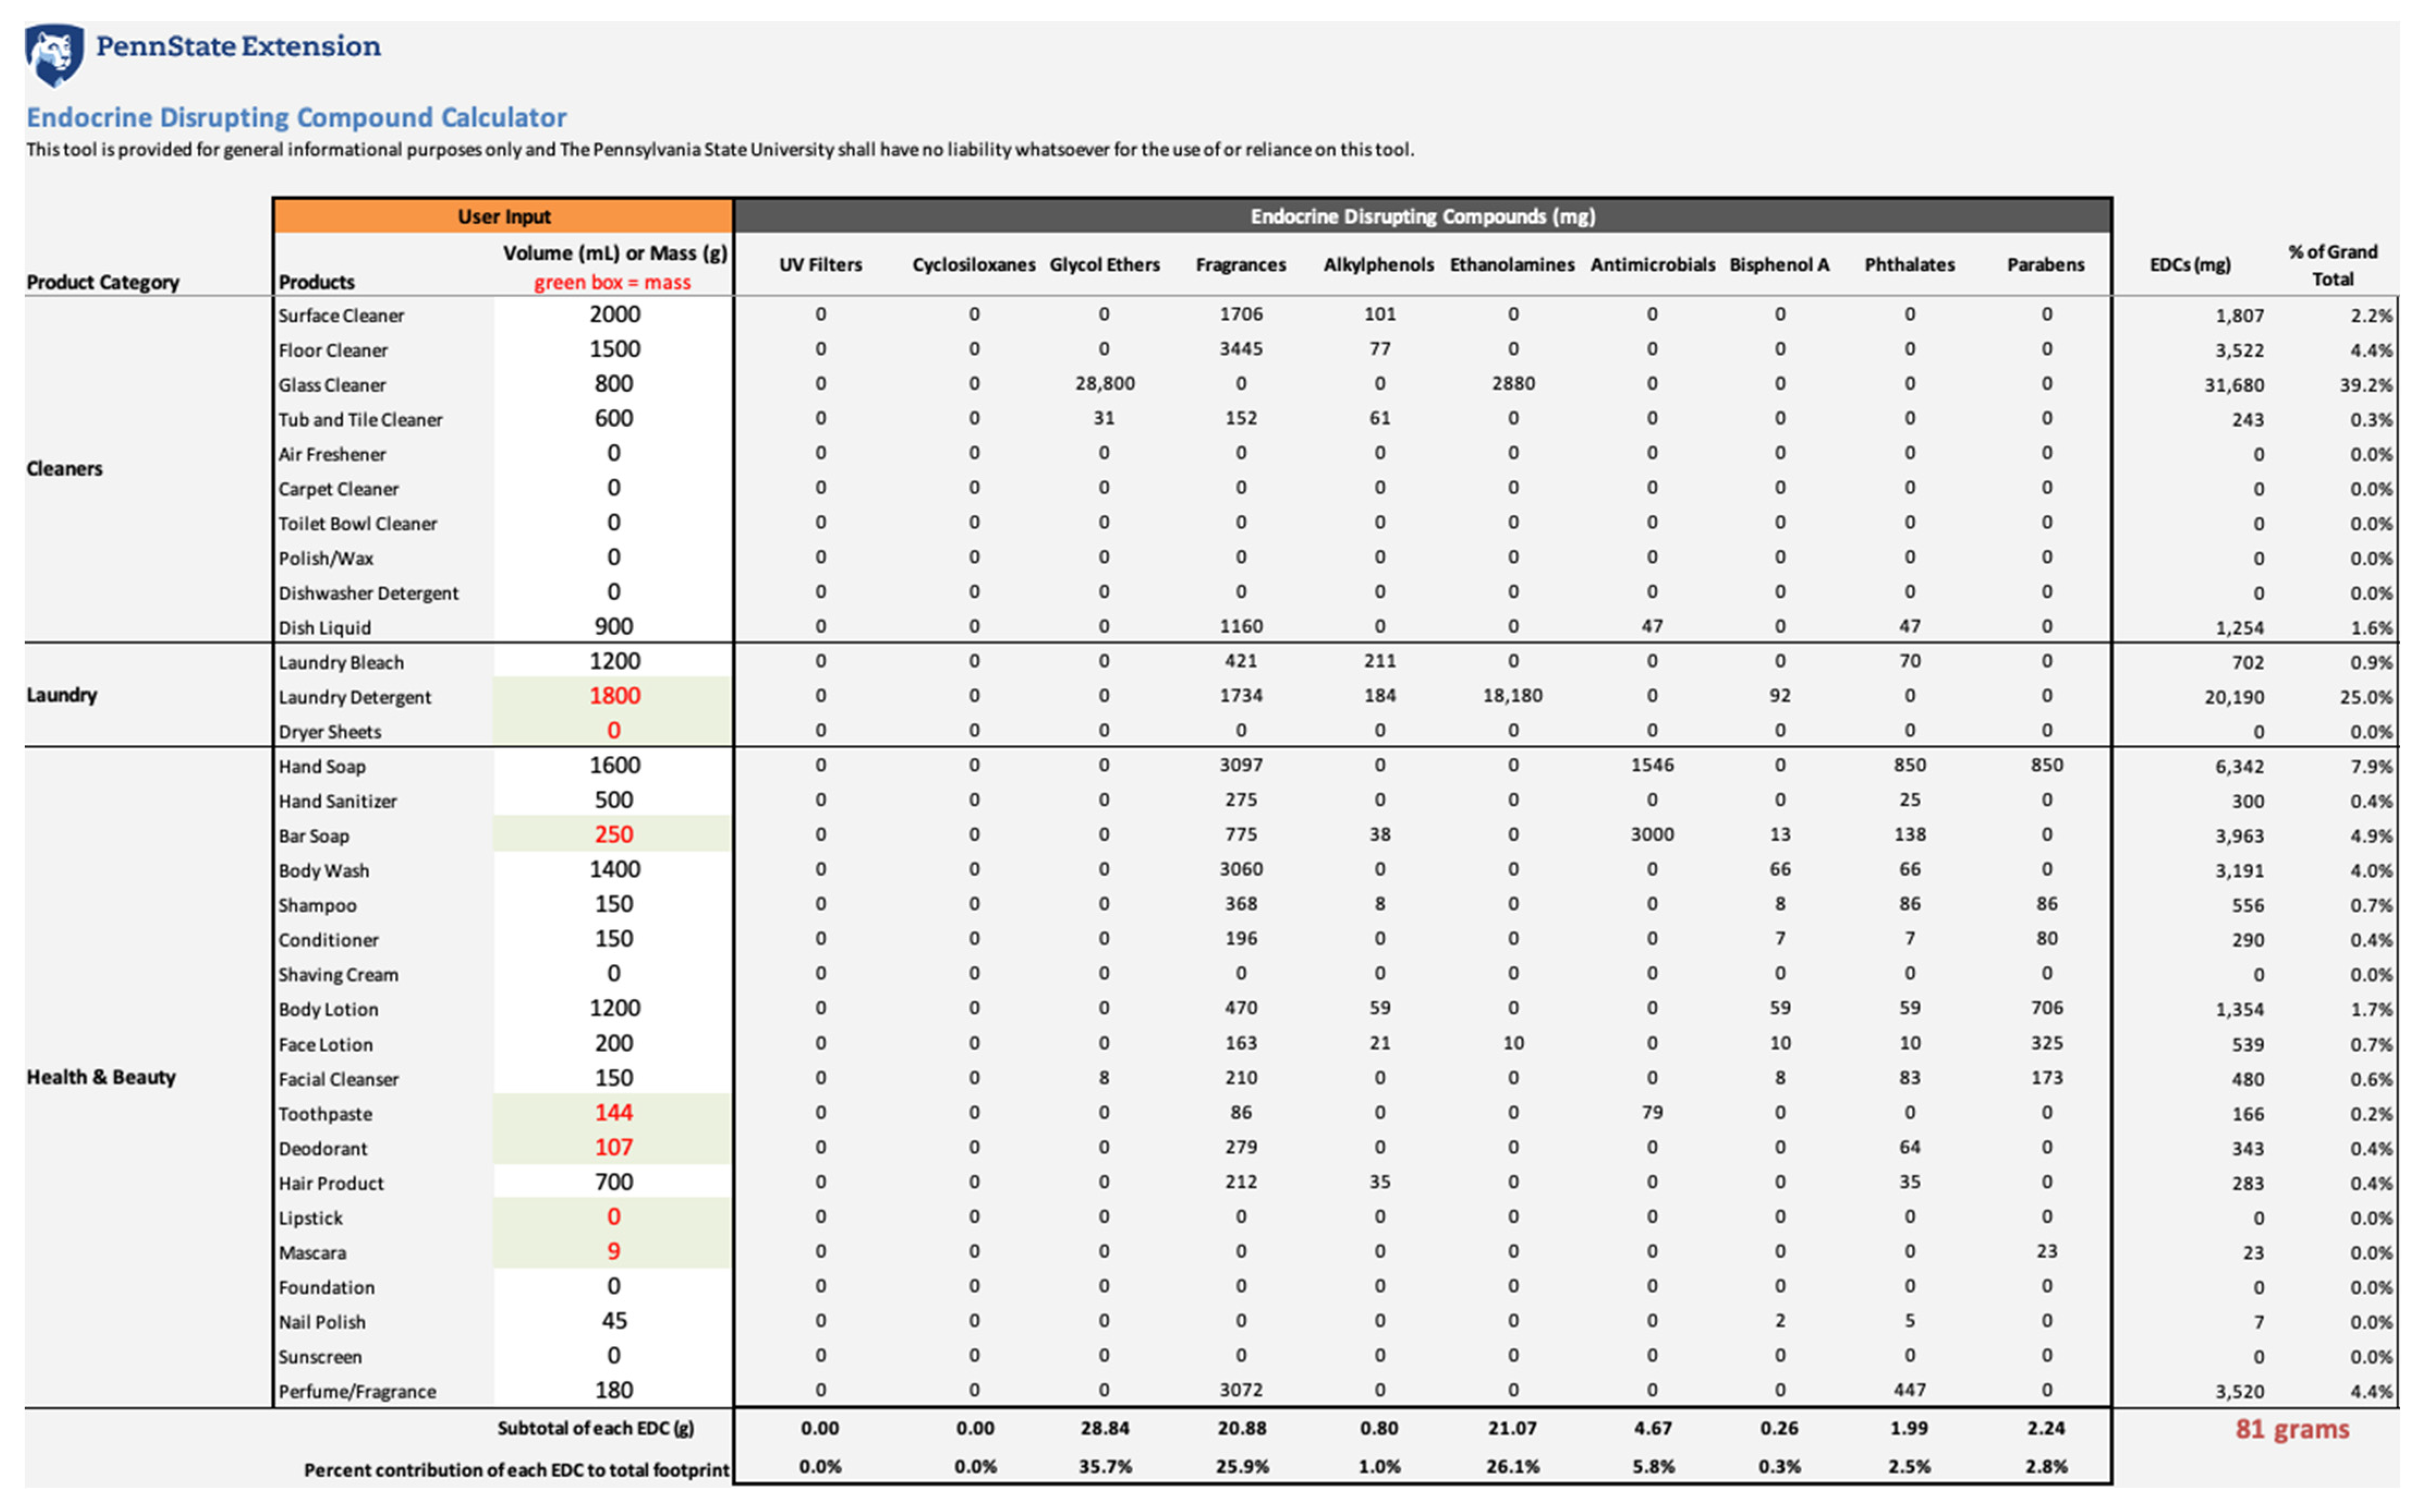Viewport: 2421px width, 1512px height.
Task: Select the Toothpaste mass input cell
Action: (x=614, y=1113)
